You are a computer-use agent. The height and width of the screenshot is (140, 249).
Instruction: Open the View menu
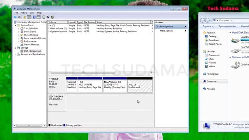(32, 13)
